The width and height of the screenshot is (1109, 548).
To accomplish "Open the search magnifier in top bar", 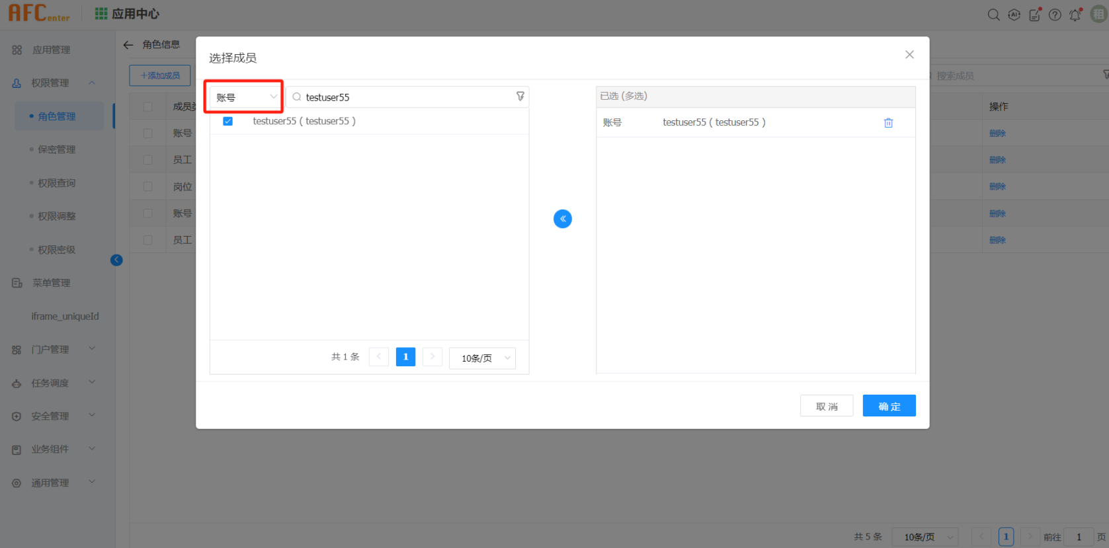I will pos(993,15).
